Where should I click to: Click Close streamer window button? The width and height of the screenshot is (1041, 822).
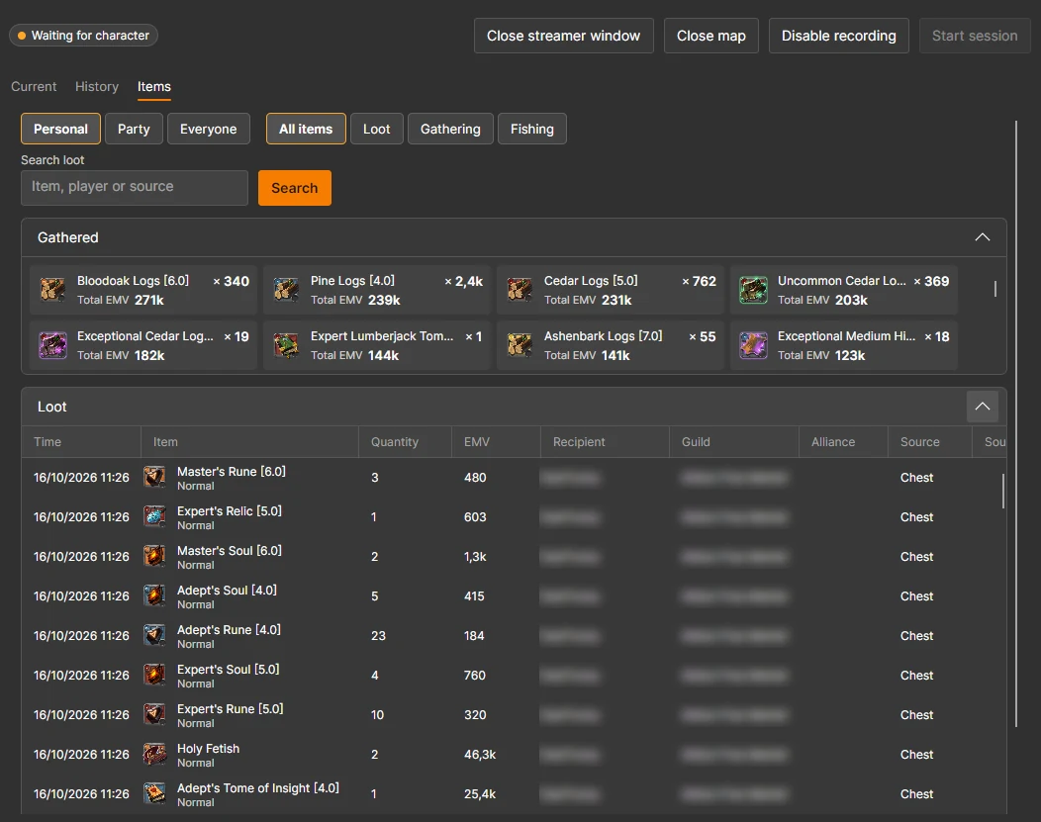564,36
